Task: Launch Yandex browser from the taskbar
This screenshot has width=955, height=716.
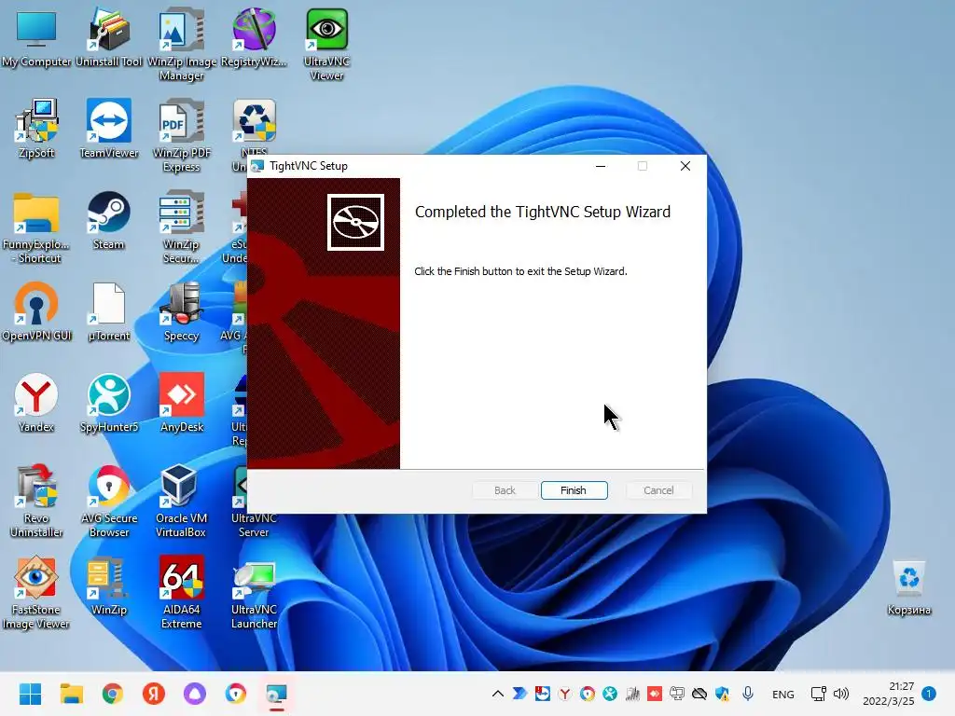Action: click(154, 694)
